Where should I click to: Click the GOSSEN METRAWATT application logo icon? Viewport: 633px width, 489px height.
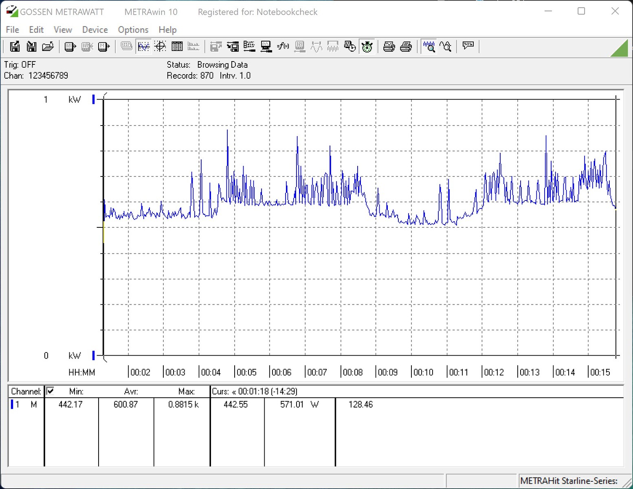tap(12, 11)
